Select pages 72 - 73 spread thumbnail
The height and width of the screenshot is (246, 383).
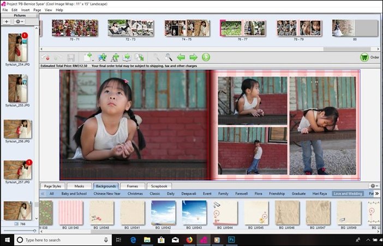131,28
